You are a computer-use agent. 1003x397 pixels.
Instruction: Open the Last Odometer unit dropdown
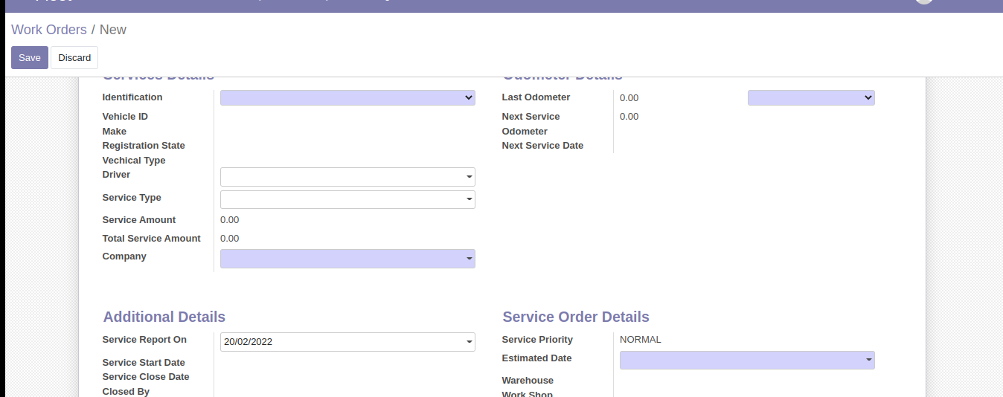click(x=811, y=97)
